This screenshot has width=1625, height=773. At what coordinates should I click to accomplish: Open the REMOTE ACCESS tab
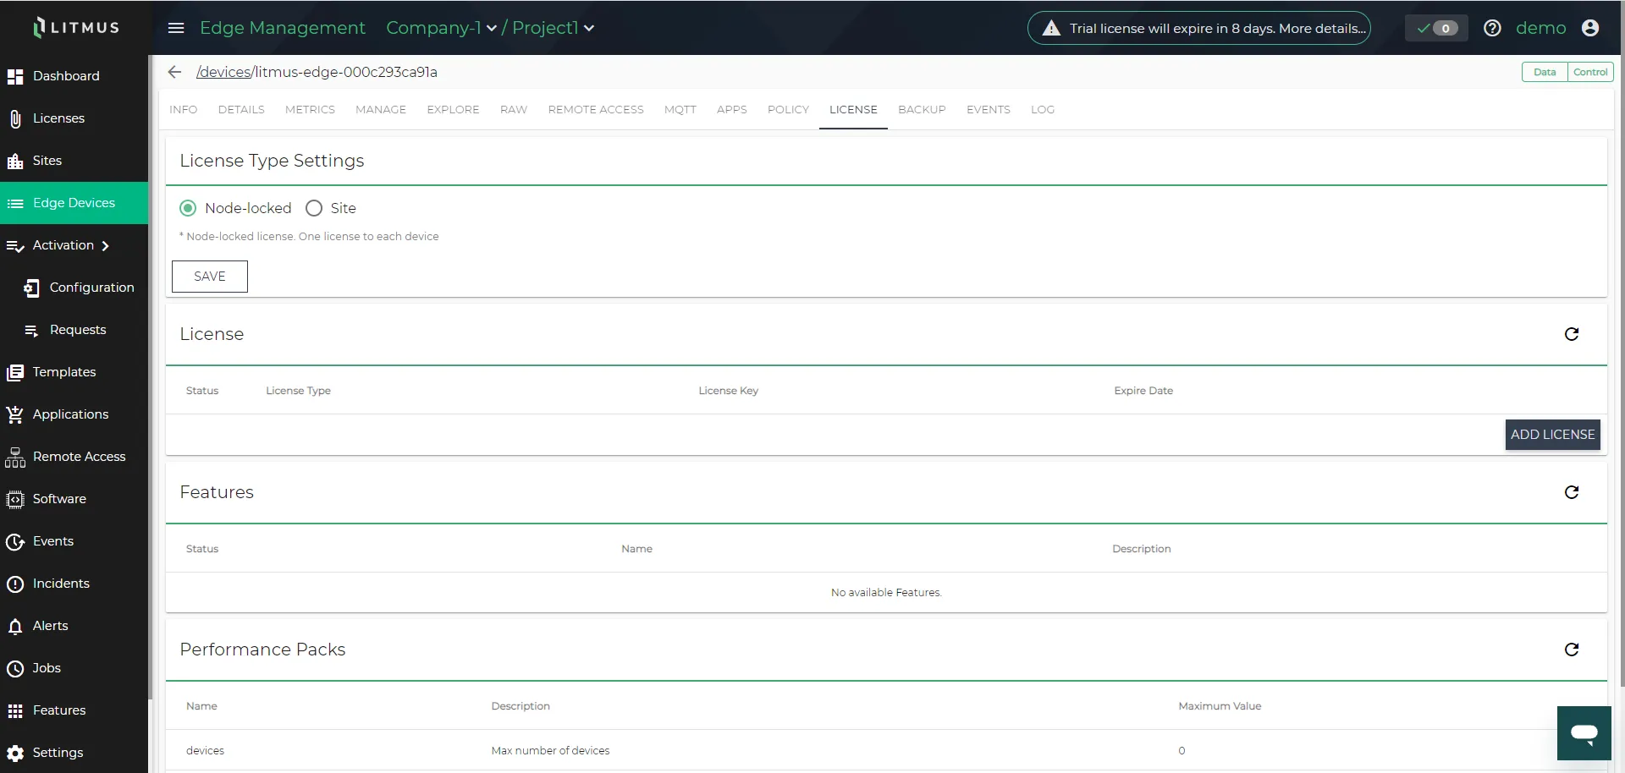[x=596, y=110]
